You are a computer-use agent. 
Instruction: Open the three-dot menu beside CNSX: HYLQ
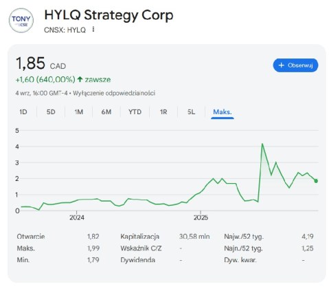point(93,30)
